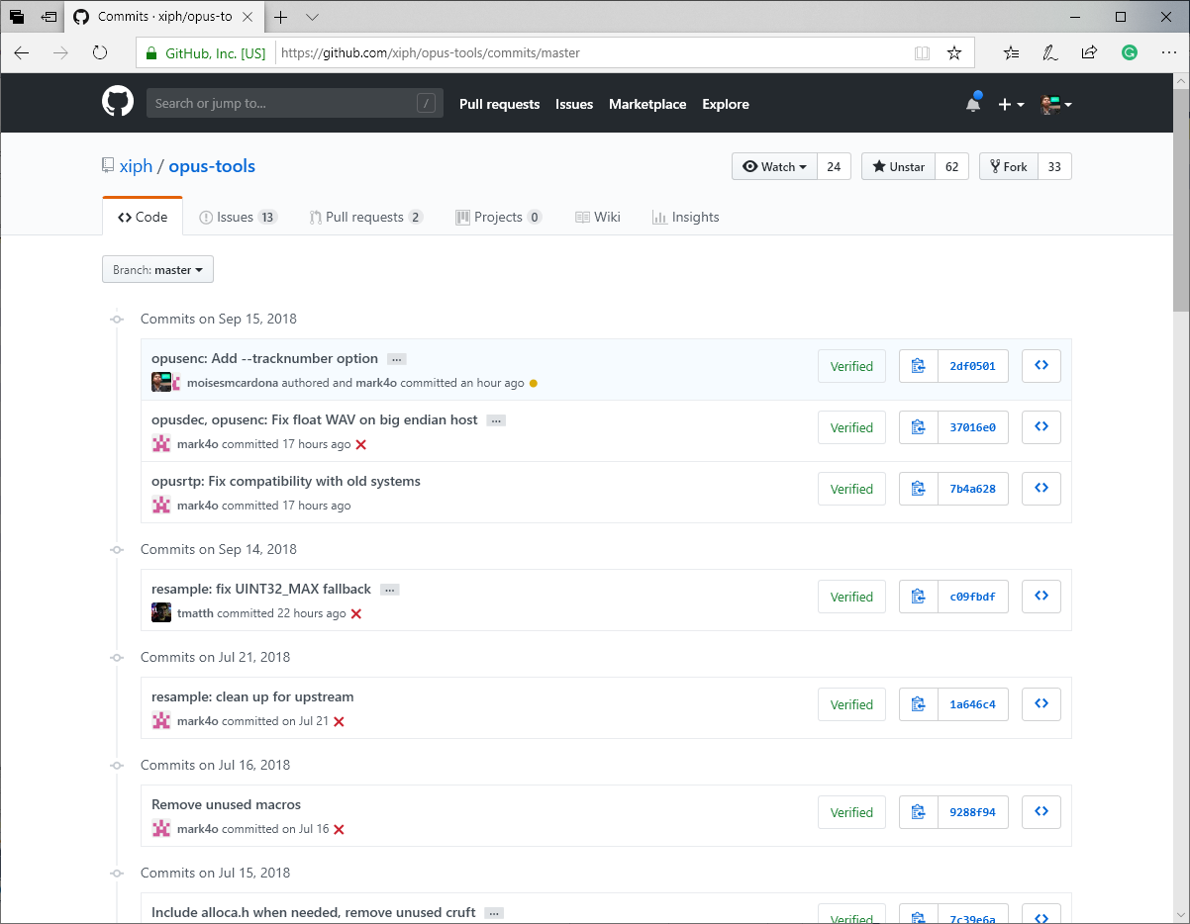Click red failed status on 37016e0 commit
Image resolution: width=1190 pixels, height=924 pixels.
click(x=361, y=445)
